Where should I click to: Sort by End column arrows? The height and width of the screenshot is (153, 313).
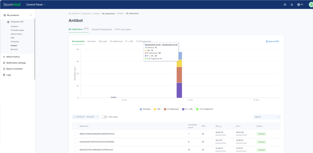[241, 126]
